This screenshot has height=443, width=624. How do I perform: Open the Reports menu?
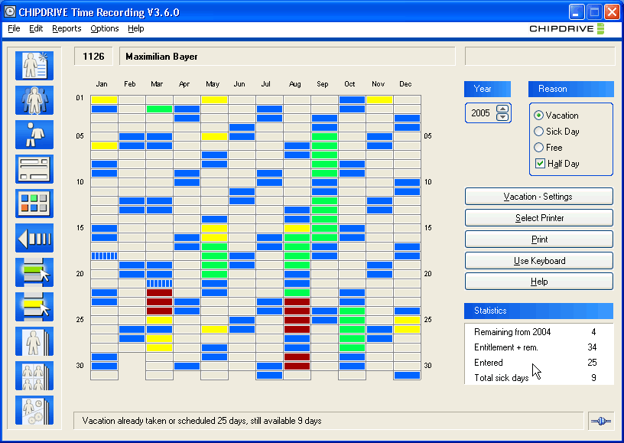(x=67, y=28)
